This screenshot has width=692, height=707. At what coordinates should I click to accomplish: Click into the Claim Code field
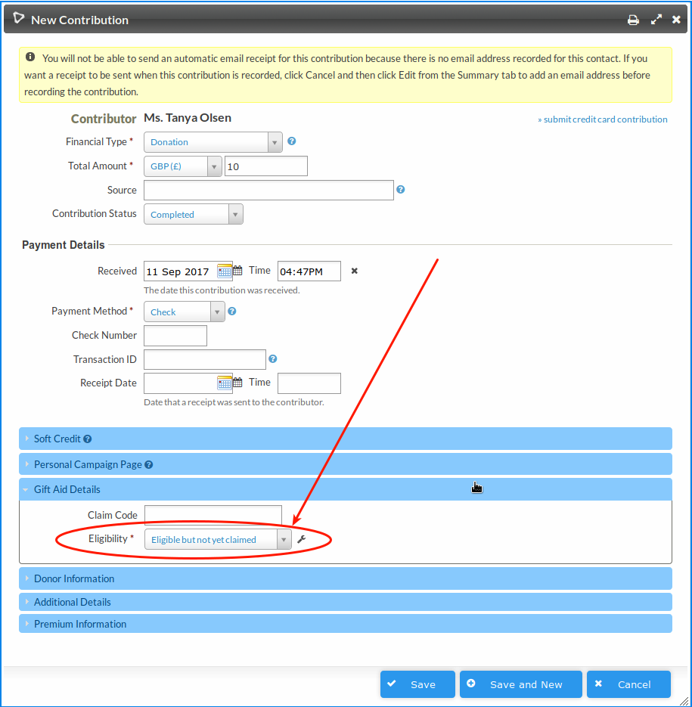(213, 515)
